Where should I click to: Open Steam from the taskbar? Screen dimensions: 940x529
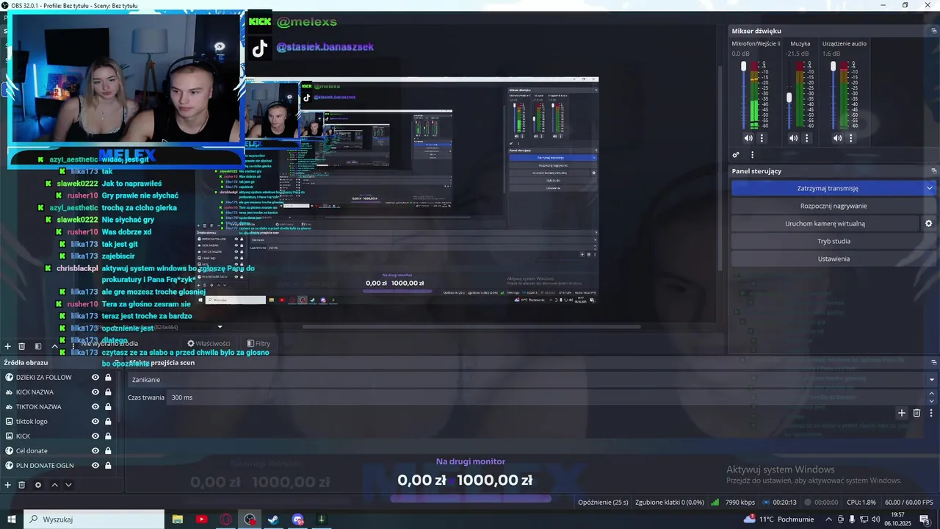273,519
